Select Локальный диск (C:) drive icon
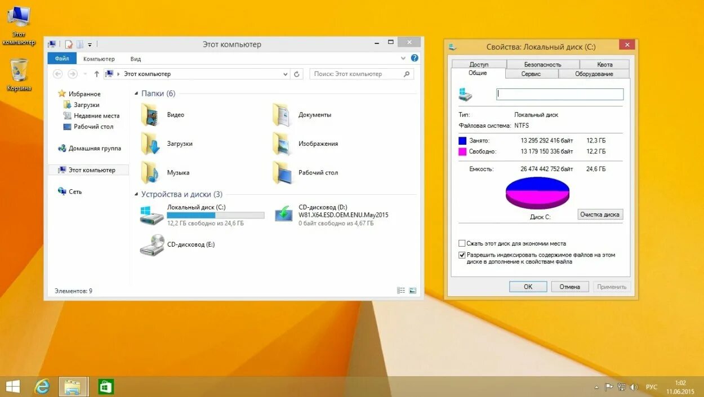 (152, 215)
